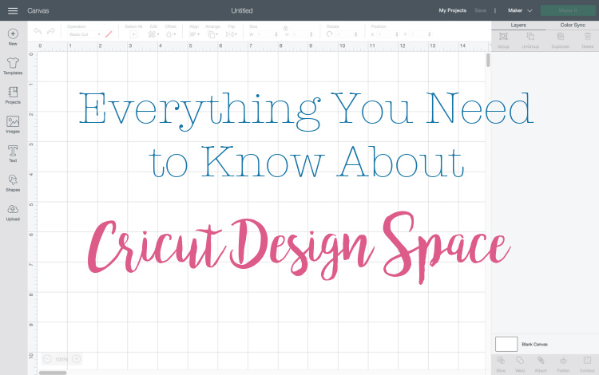The height and width of the screenshot is (375, 599).
Task: Click the Untitled project title
Action: point(242,10)
